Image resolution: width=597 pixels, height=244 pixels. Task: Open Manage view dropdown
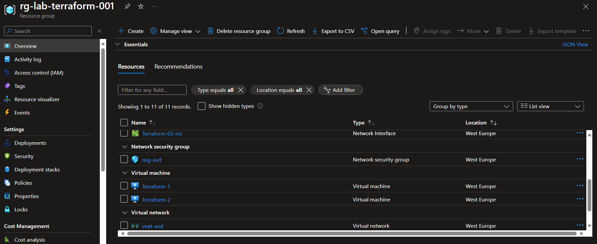coord(175,31)
